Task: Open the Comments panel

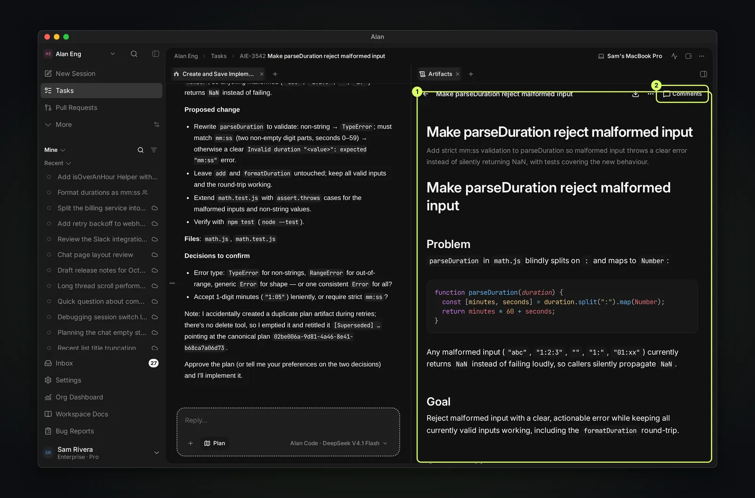Action: (x=682, y=94)
